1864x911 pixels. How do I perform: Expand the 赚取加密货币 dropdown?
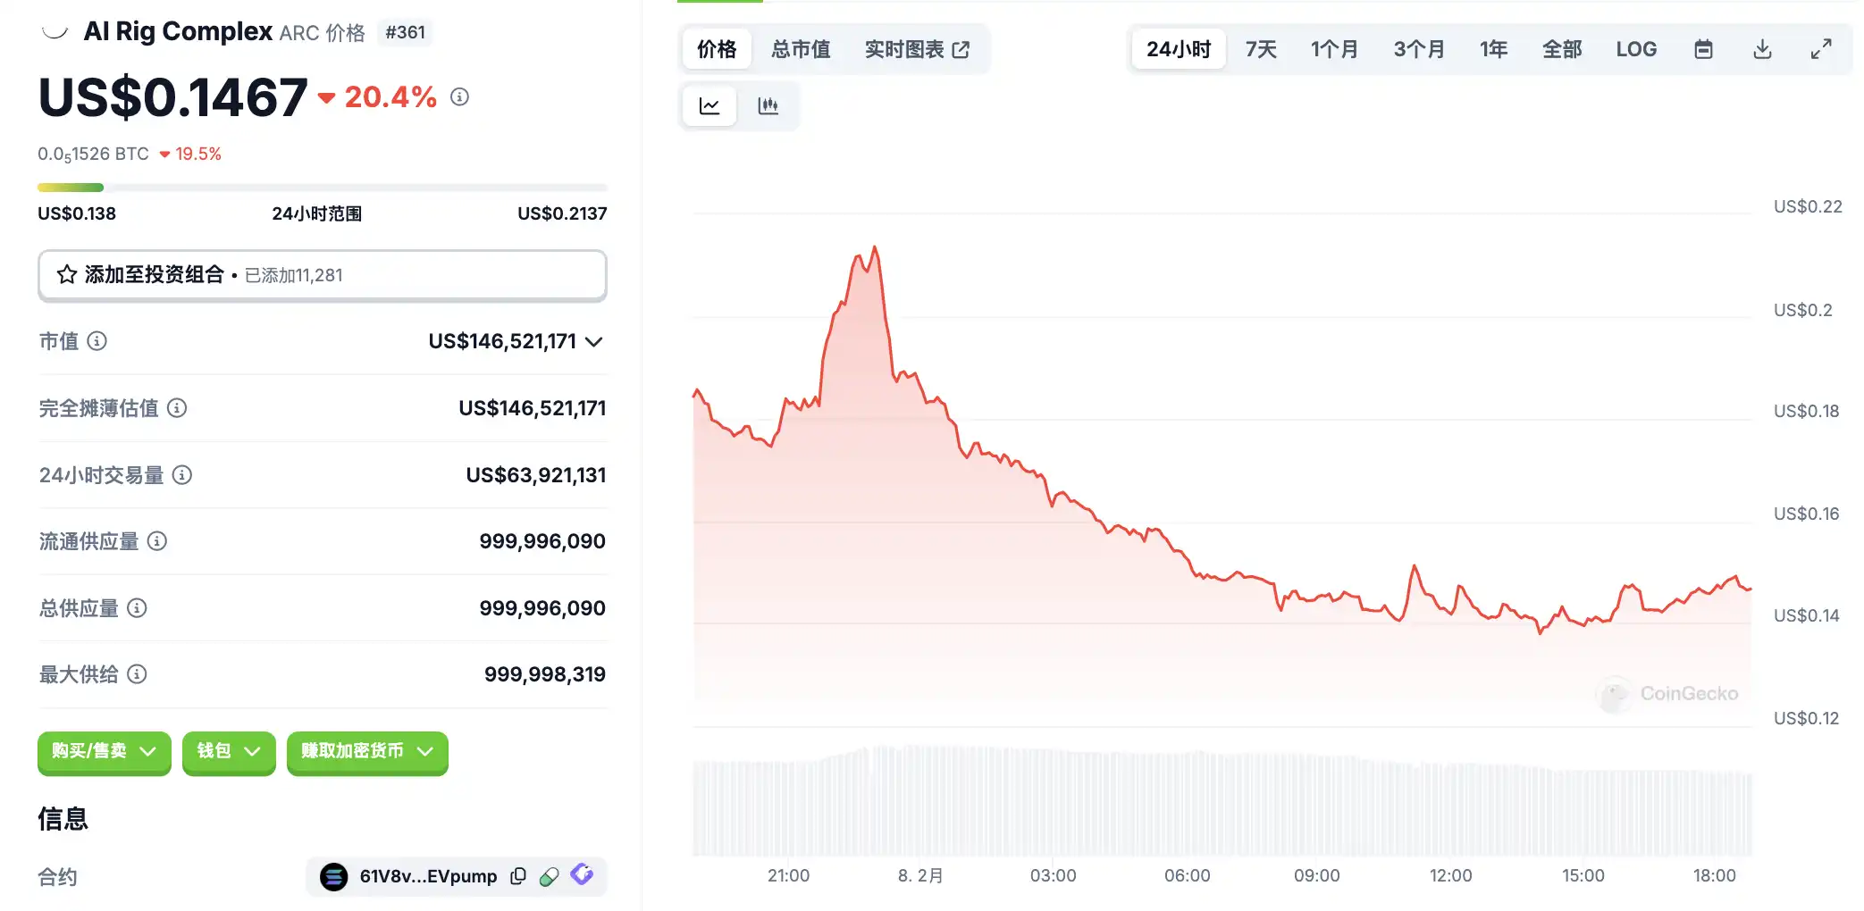coord(367,751)
